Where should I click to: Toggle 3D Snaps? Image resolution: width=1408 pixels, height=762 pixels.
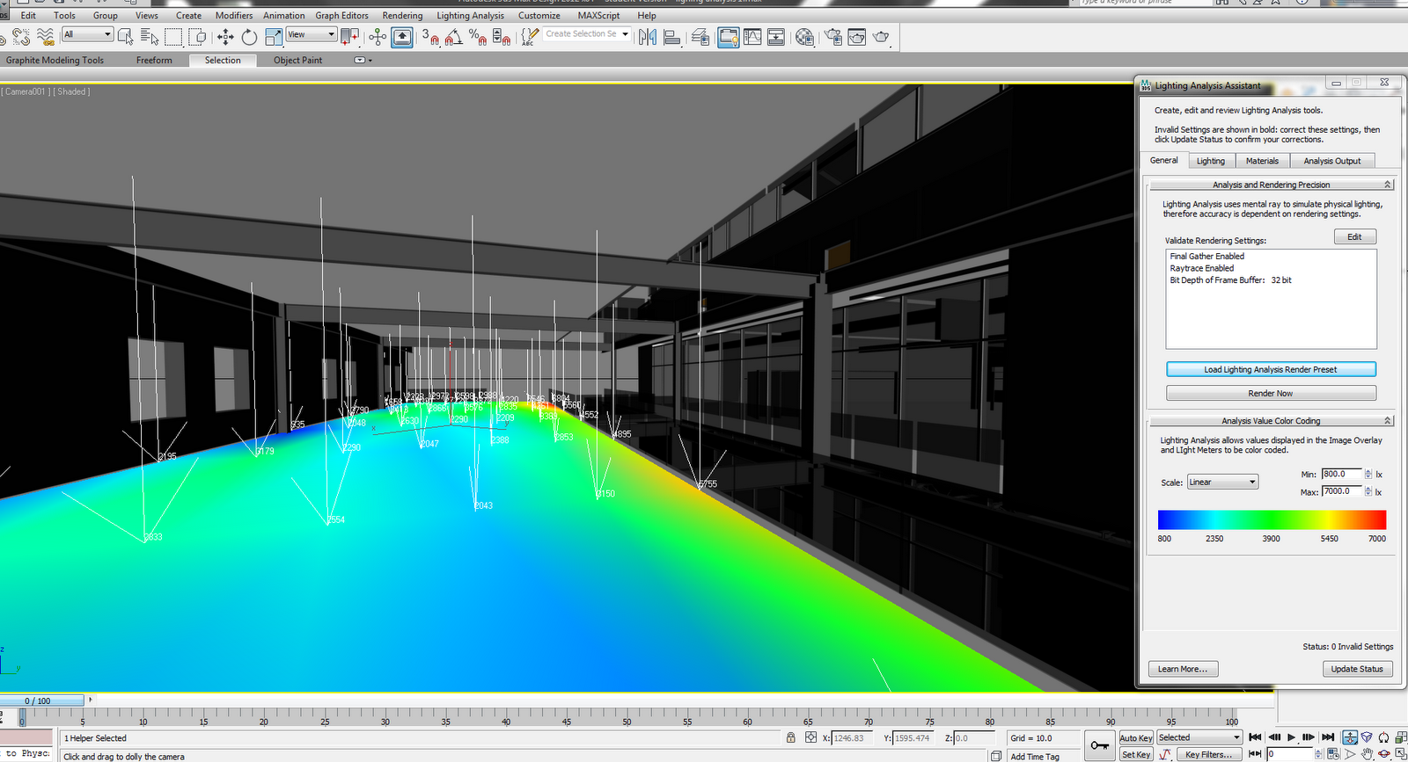pyautogui.click(x=430, y=36)
